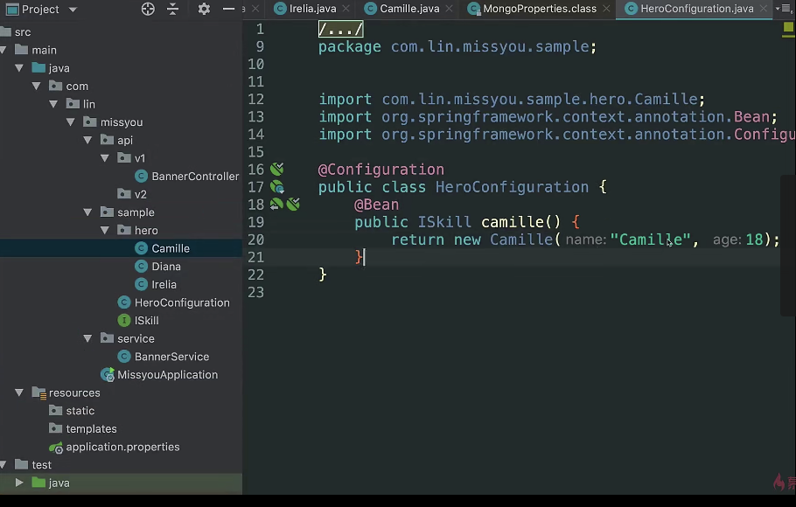
Task: Select the src folder in the tree
Action: [23, 32]
